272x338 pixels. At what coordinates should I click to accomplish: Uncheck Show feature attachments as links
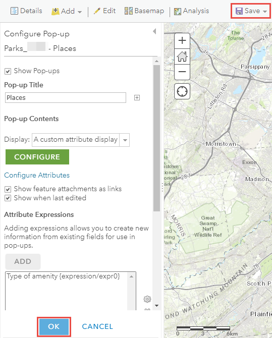coord(8,189)
